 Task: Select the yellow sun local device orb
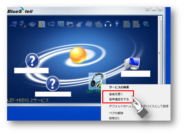78,55
